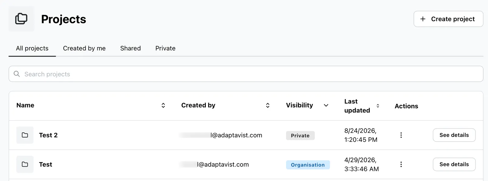This screenshot has height=181, width=488.
Task: Click the Actions column header
Action: 406,106
